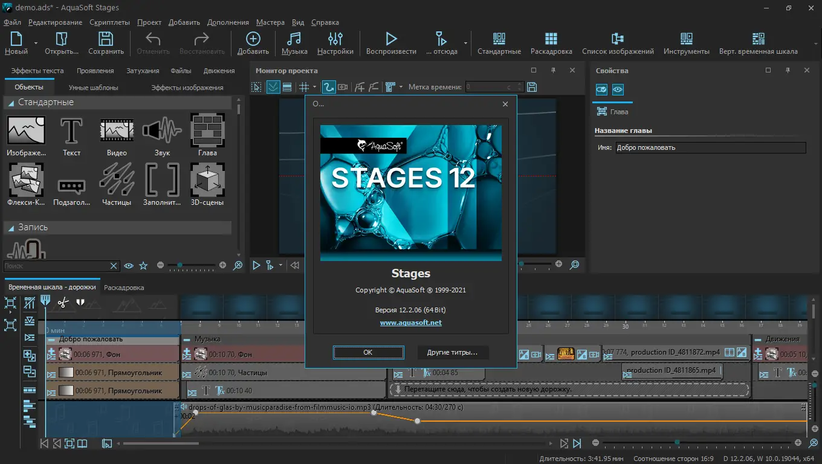
Task: Toggle eye filter icon beside search box
Action: tap(128, 265)
